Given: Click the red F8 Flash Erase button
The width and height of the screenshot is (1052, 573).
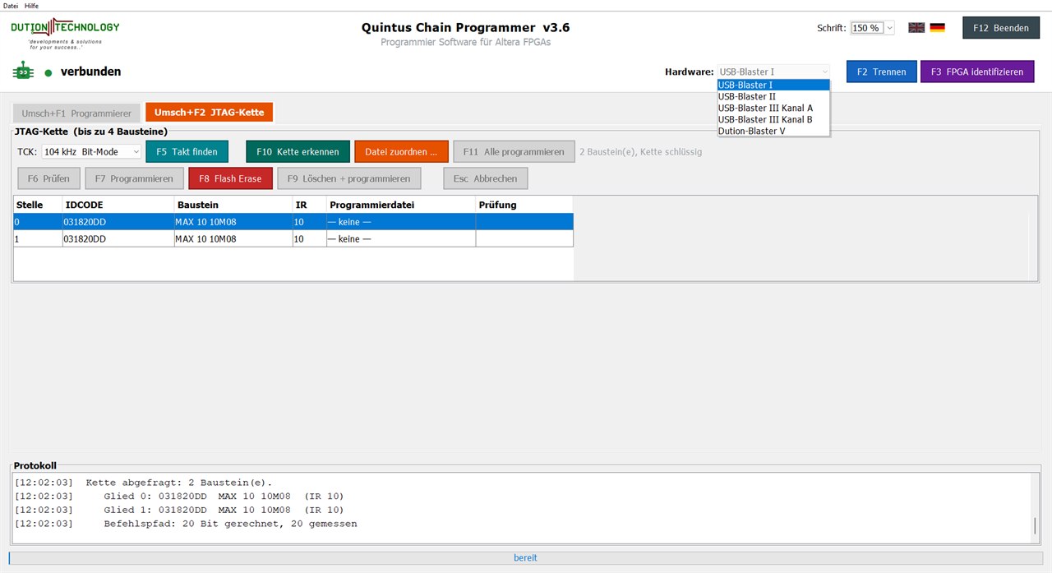Looking at the screenshot, I should [x=230, y=178].
